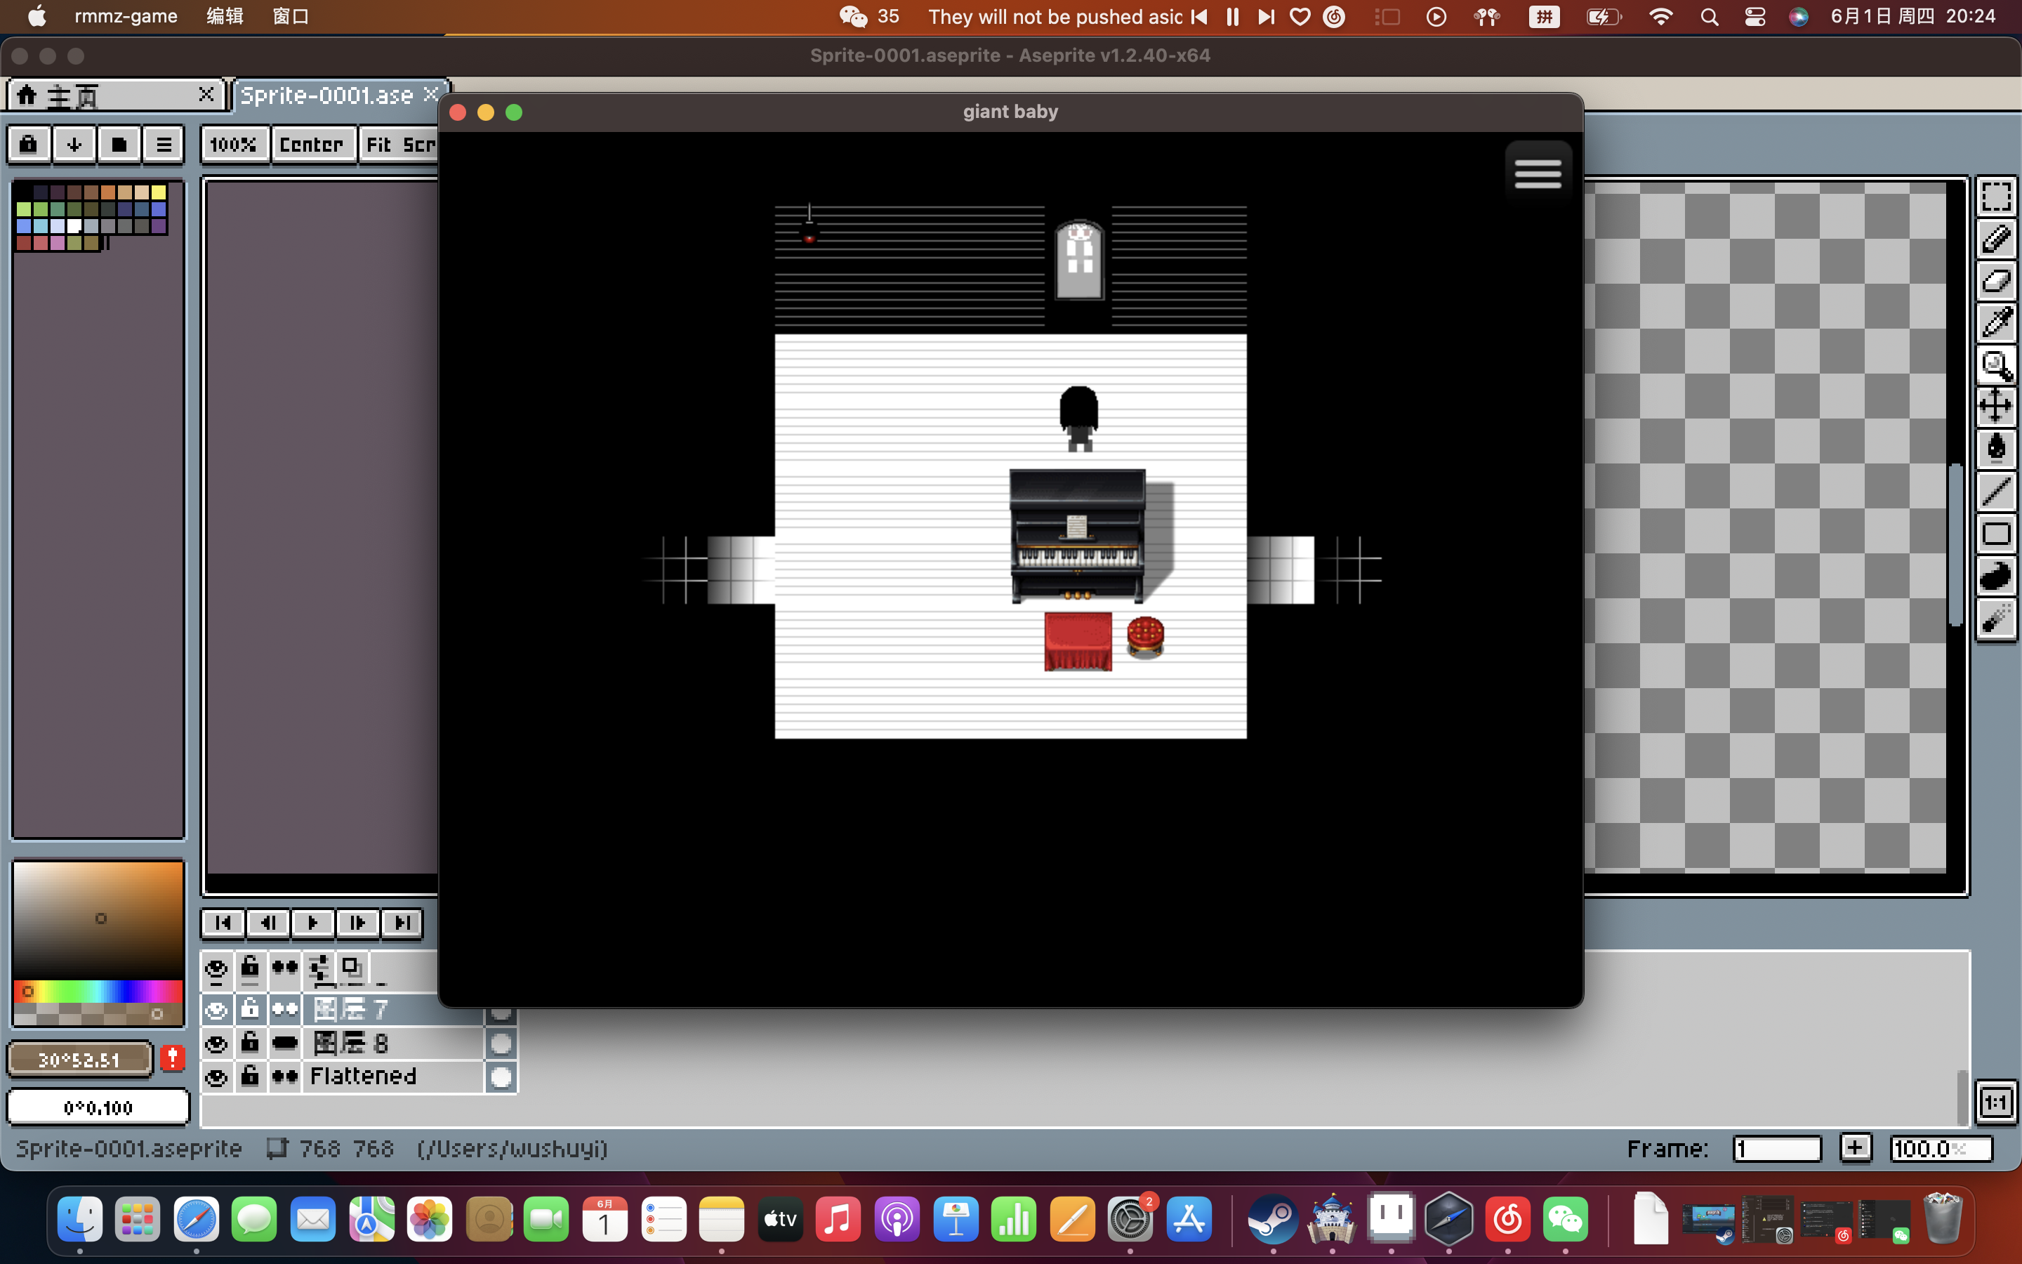Open the 窗口 menu in menu bar
This screenshot has height=1264, width=2022.
tap(291, 16)
